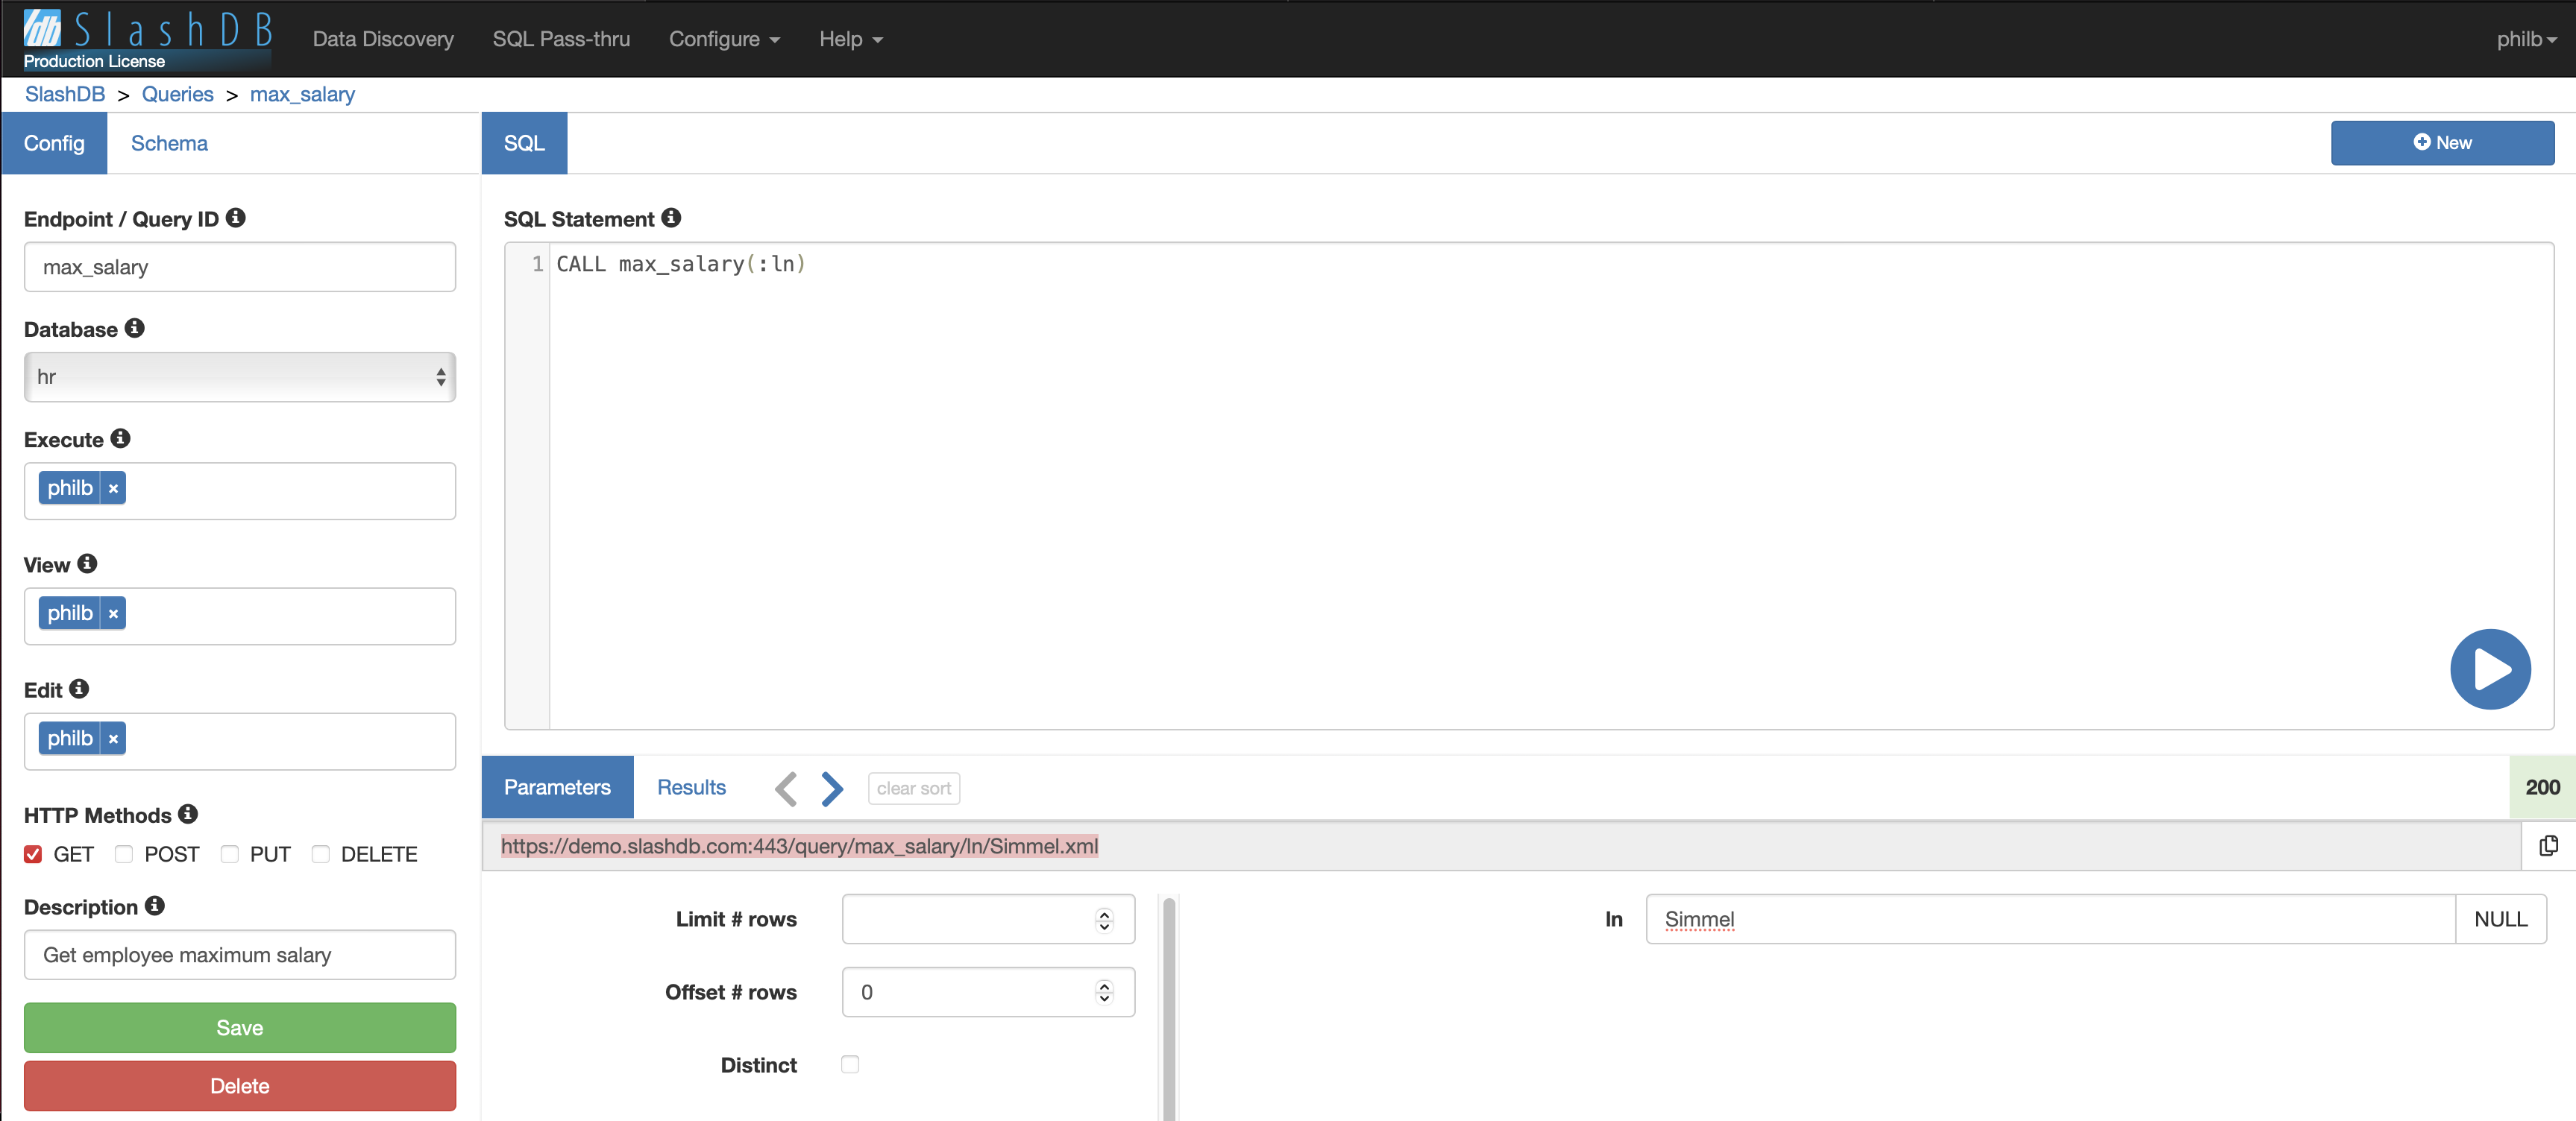Viewport: 2576px width, 1121px height.
Task: Open info icon next to Description label
Action: pyautogui.click(x=155, y=905)
